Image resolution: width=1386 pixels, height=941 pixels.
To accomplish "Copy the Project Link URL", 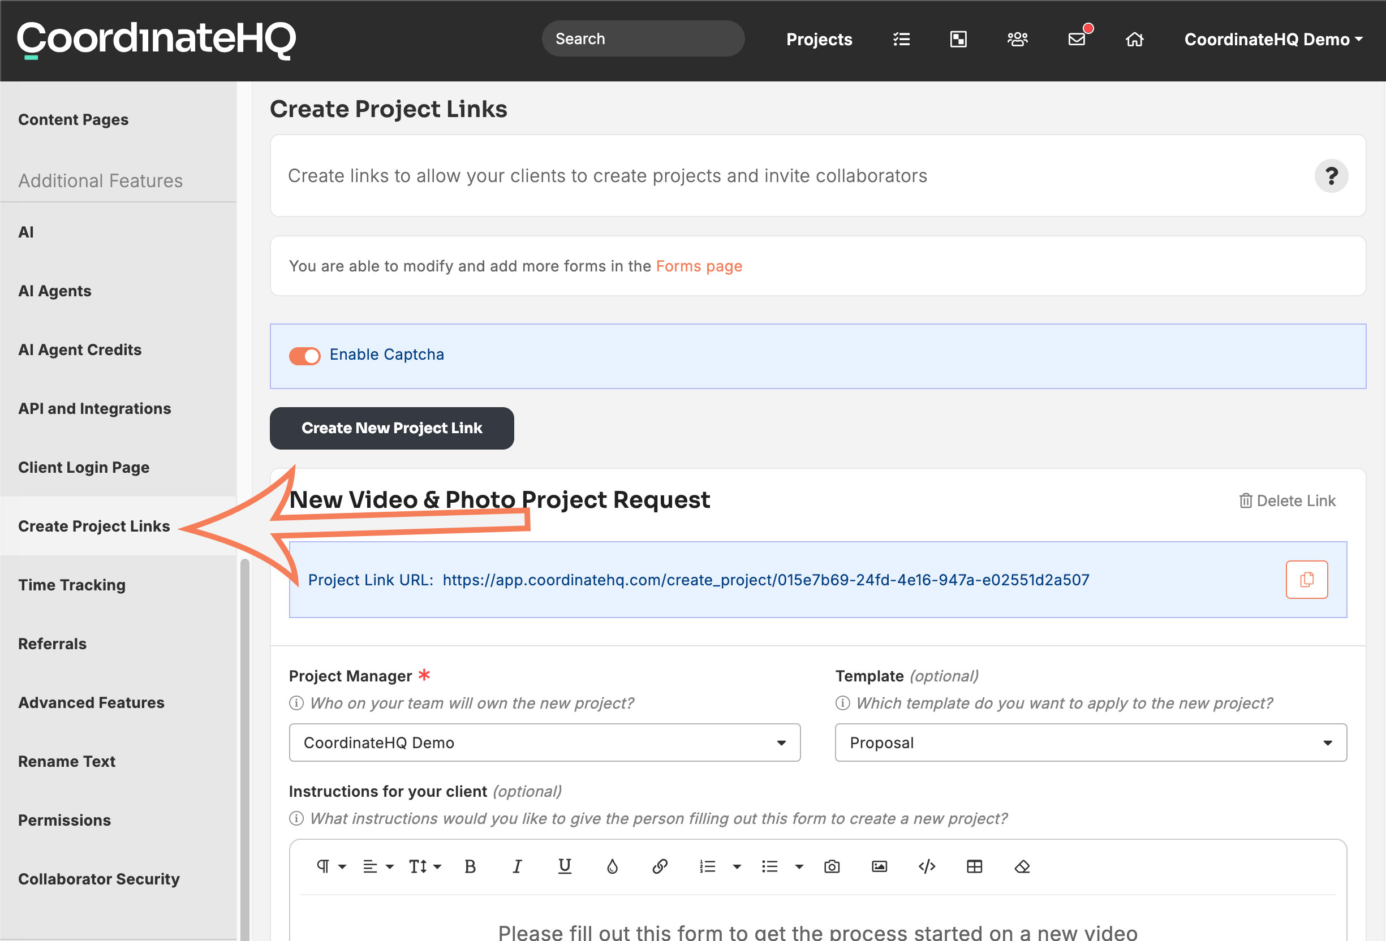I will 1307,579.
